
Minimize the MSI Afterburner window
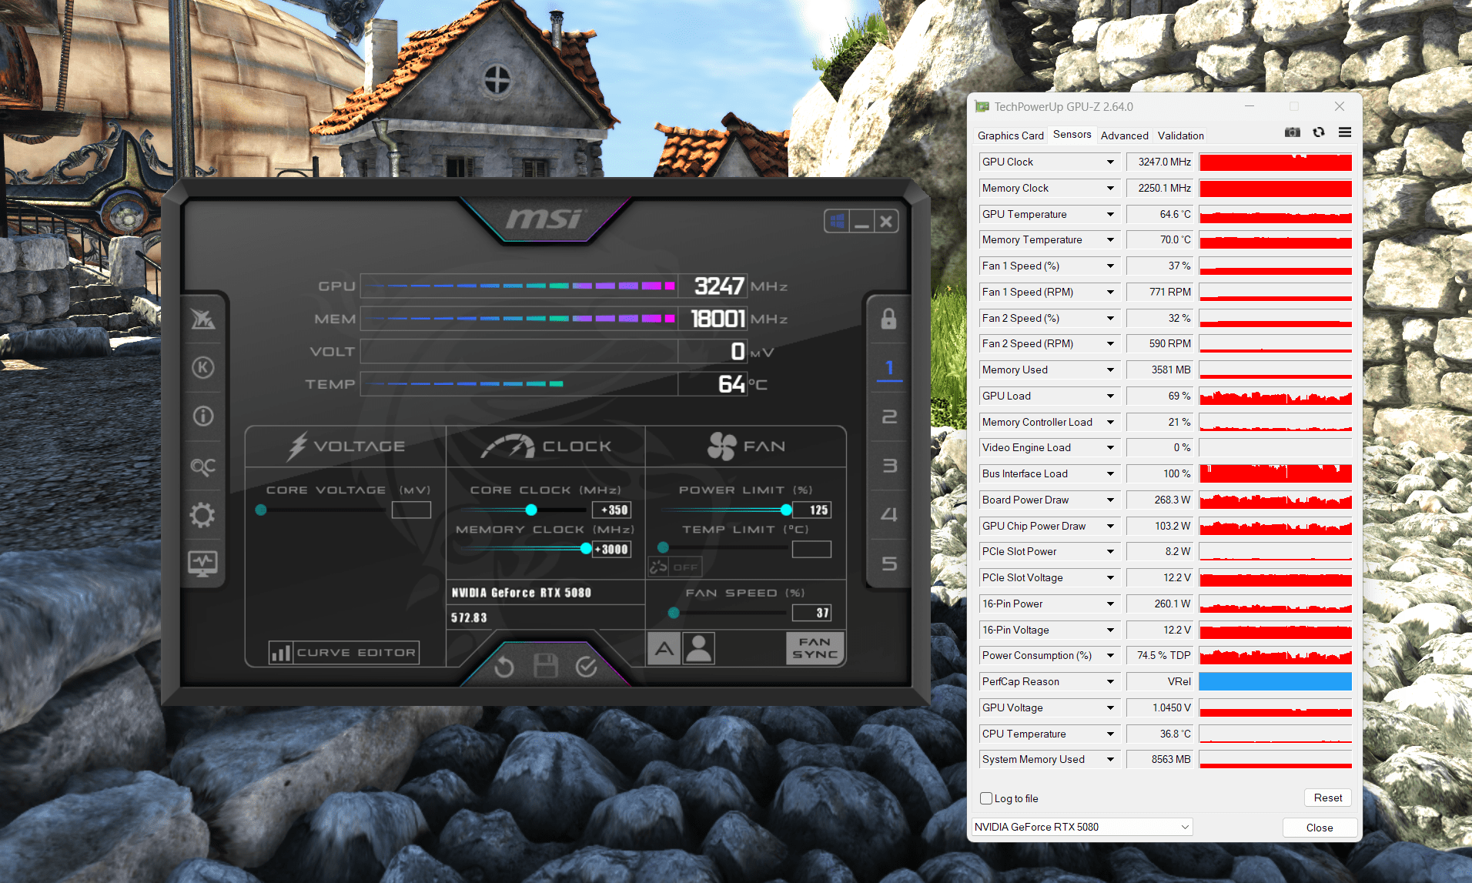point(862,222)
